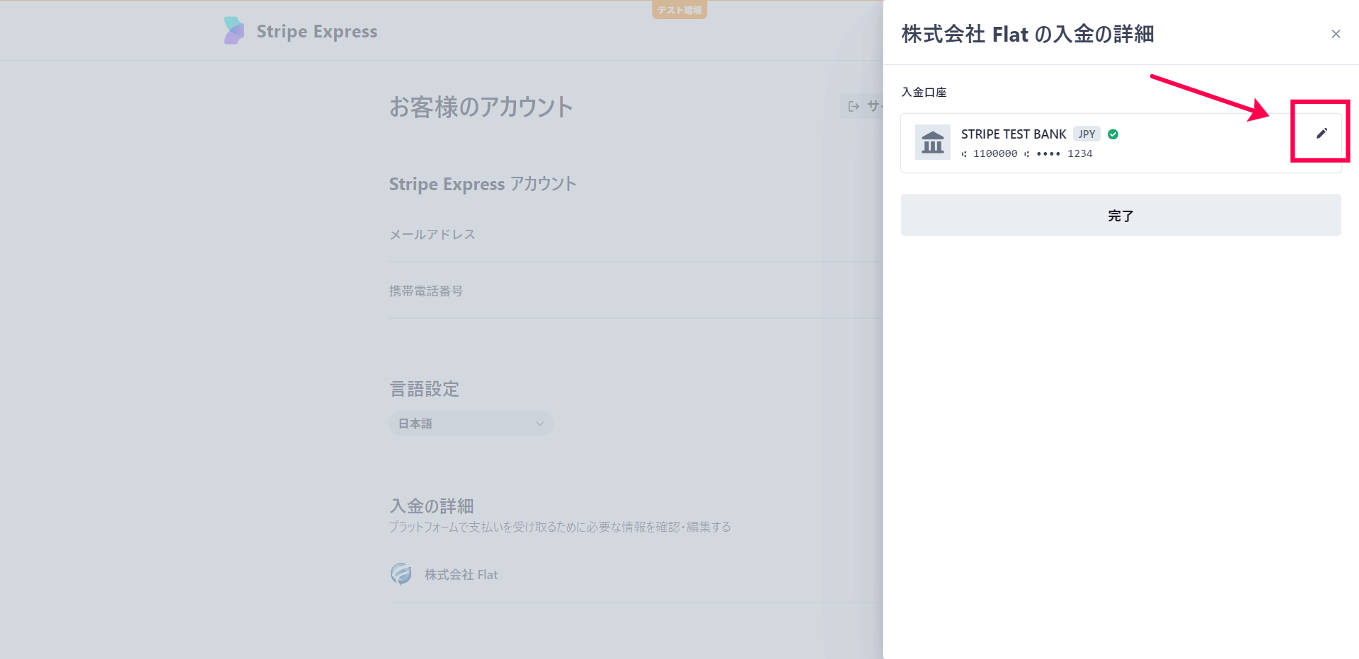The height and width of the screenshot is (659, 1359).
Task: Click the 入金口座 label
Action: (924, 92)
